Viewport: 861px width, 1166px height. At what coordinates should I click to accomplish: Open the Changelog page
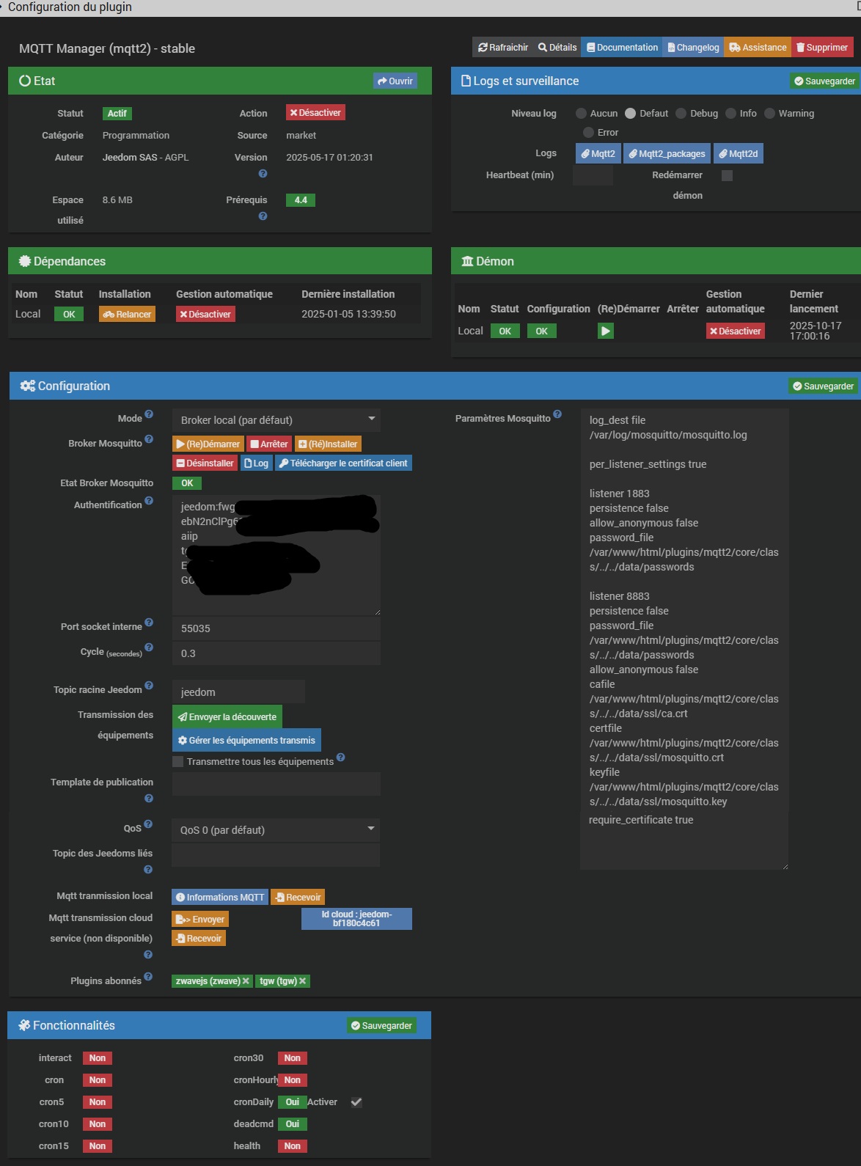(x=693, y=48)
